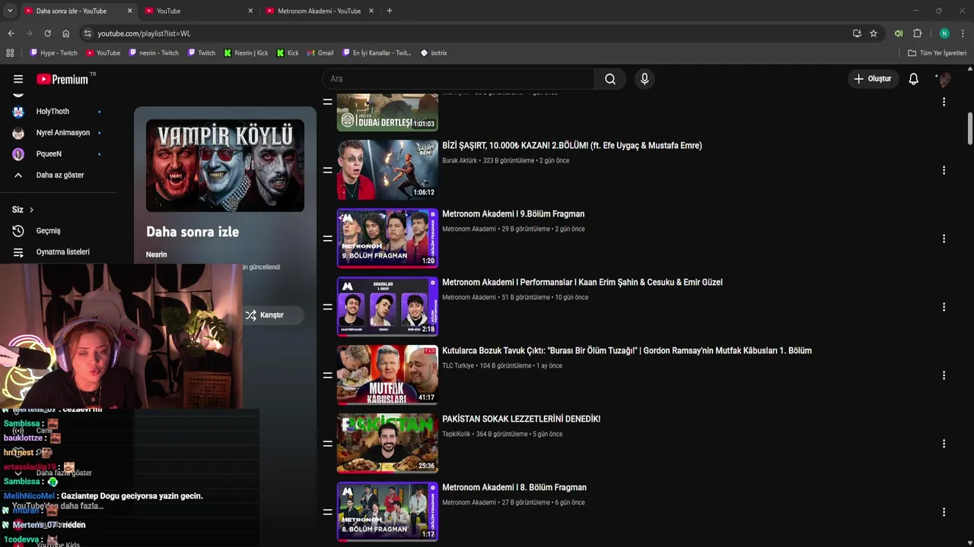Grab reorder handle of 9.Bölüm Fragman row

[327, 239]
